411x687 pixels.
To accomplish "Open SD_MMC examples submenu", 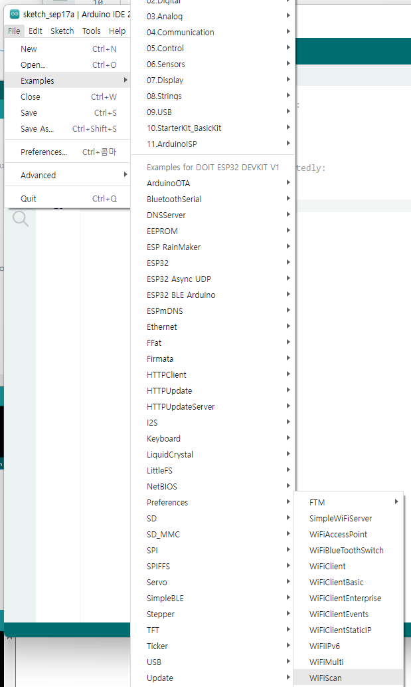I will click(213, 535).
